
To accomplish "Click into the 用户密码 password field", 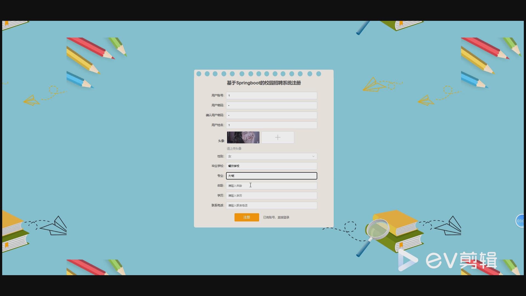I will (x=271, y=105).
